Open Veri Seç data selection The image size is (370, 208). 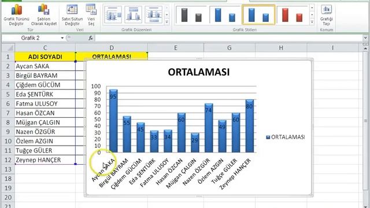click(91, 15)
